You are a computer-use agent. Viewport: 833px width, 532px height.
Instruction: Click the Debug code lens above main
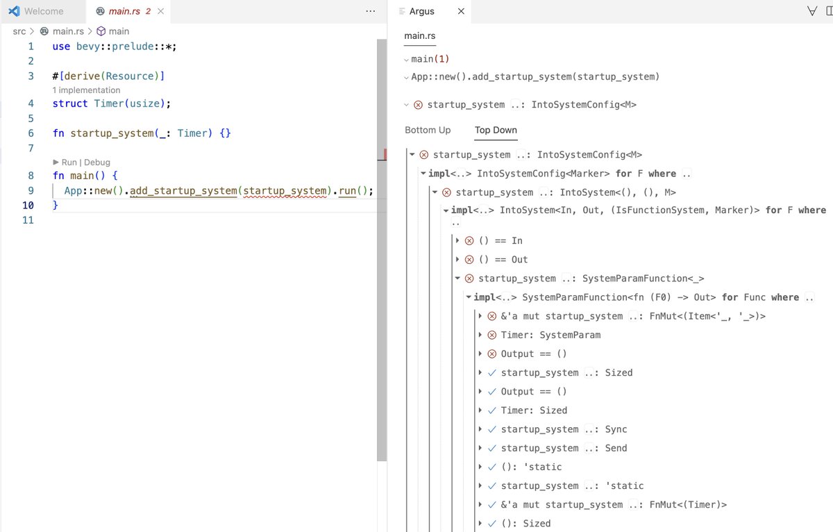97,163
